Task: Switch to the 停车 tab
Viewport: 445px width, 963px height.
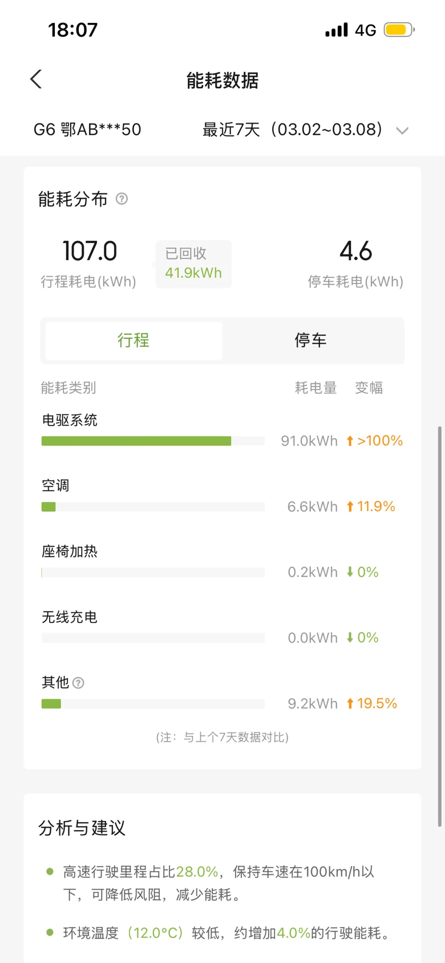Action: coord(310,341)
